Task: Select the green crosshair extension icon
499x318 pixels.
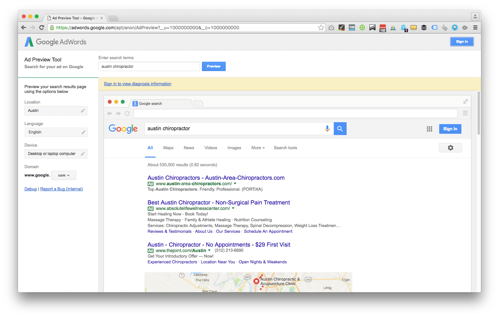Action: [x=362, y=28]
